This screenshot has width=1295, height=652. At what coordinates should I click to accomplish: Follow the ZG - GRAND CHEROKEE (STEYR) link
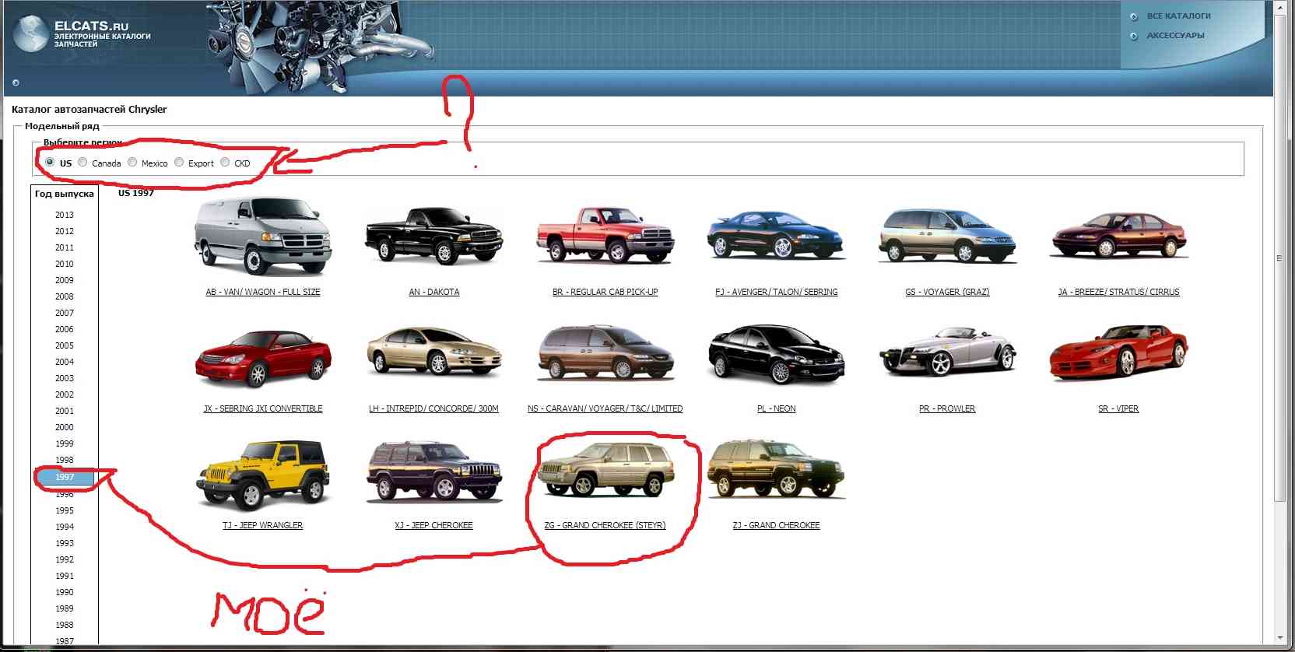[x=605, y=526]
